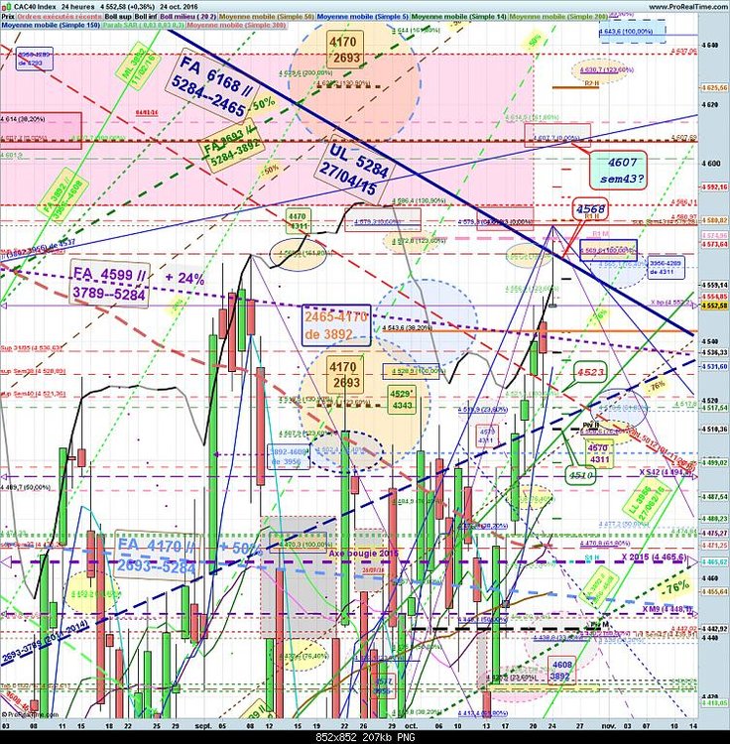Click the 4 625,56 price axis label
Viewport: 730px width, 744px height.
point(714,87)
